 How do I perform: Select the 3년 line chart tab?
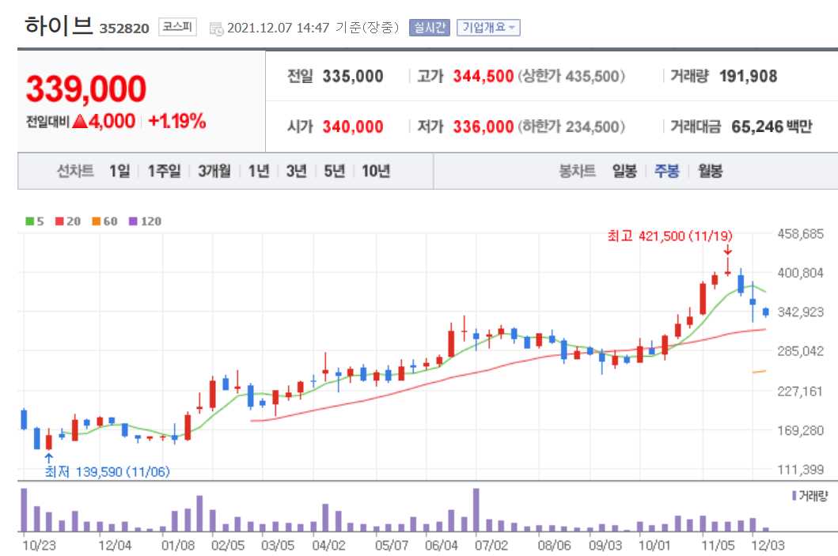click(x=297, y=171)
